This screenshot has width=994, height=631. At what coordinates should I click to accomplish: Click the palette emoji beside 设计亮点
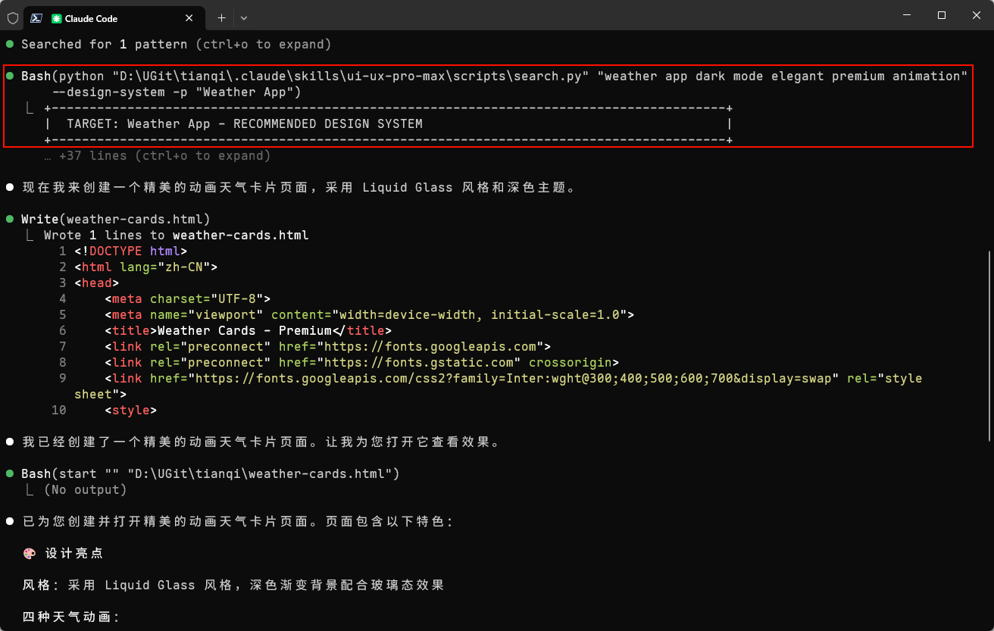pyautogui.click(x=30, y=554)
